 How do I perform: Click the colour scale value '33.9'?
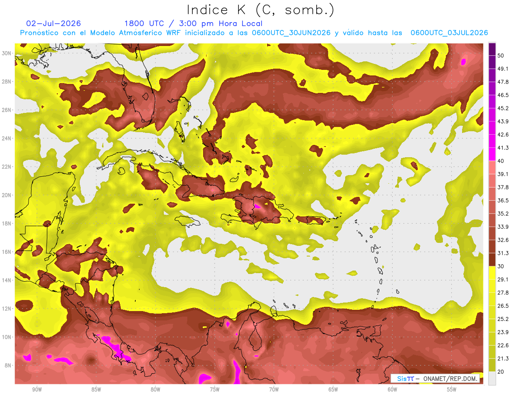[x=503, y=227]
